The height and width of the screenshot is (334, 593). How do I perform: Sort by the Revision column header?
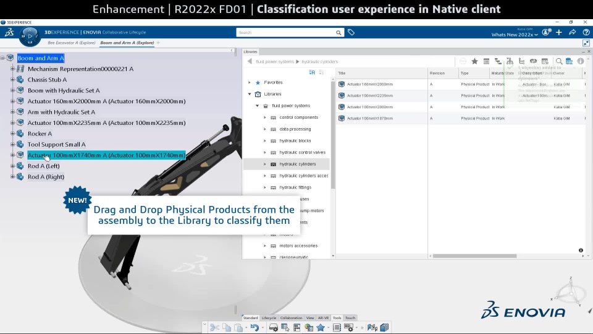443,73
